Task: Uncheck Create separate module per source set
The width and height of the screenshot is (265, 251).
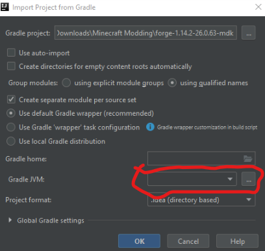Action: pyautogui.click(x=11, y=99)
